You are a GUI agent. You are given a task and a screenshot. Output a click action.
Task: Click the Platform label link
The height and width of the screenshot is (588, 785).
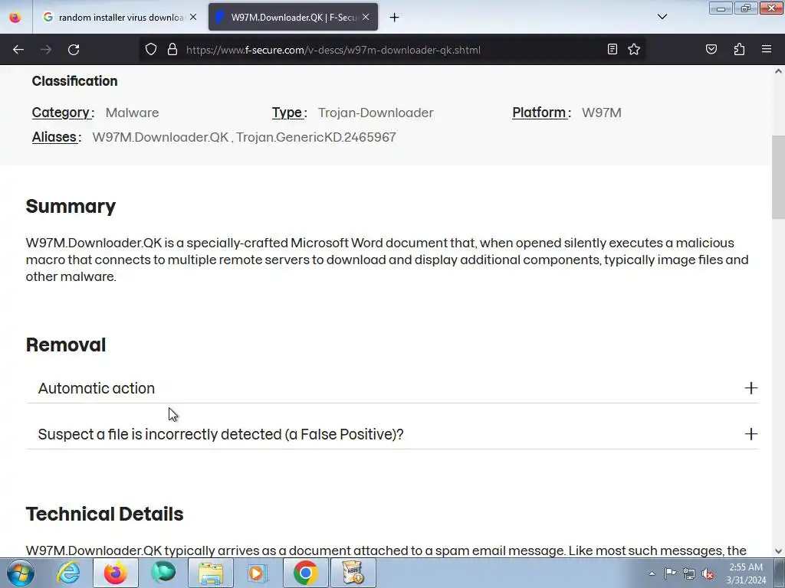coord(539,113)
